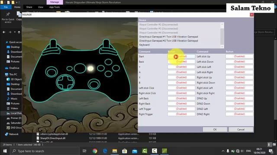Open the Manage contextual tab
The image size is (277, 155).
pos(55,2)
